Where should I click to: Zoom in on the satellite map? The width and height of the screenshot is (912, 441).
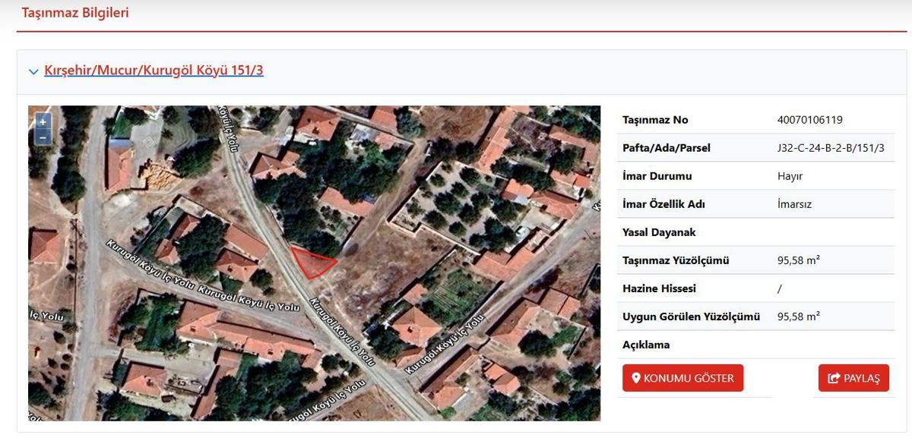click(x=43, y=121)
